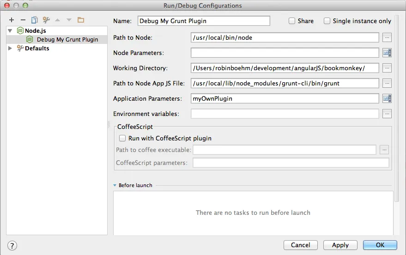Edit Application Parameters field with myOwnPlugin

coord(285,99)
